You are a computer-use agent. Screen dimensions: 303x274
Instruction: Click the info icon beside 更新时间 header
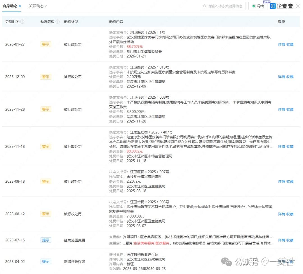coord(22,21)
